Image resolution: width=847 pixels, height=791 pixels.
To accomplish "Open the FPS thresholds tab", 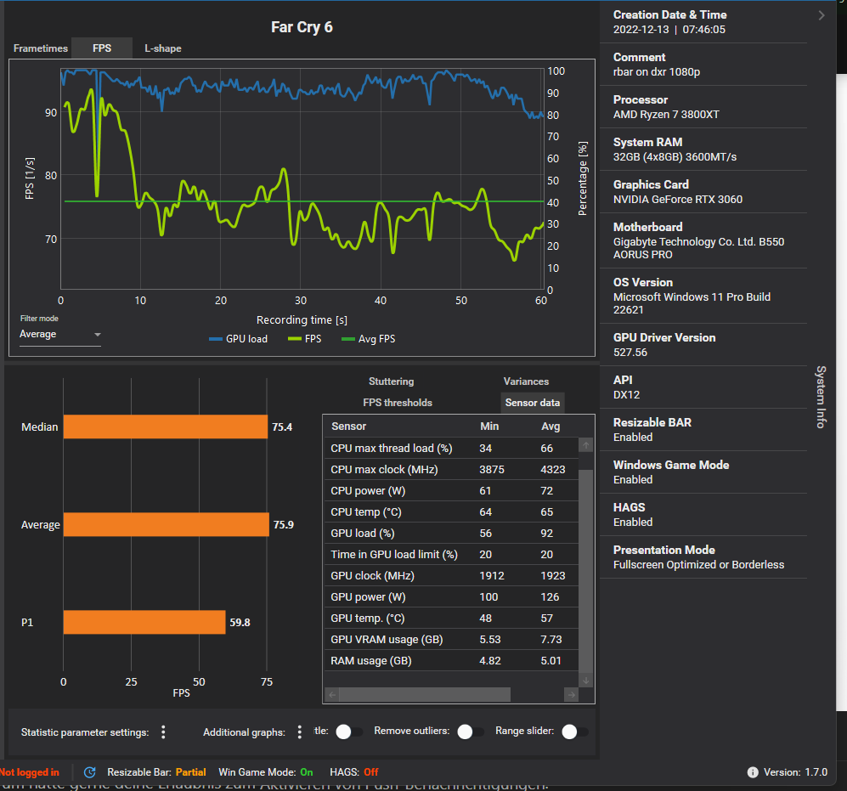I will tap(398, 403).
